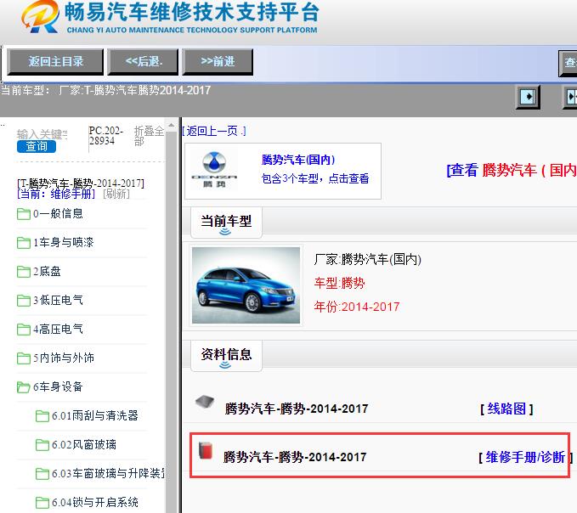Click the blue 查询 search button
Screen dimensions: 577x513
(x=37, y=146)
